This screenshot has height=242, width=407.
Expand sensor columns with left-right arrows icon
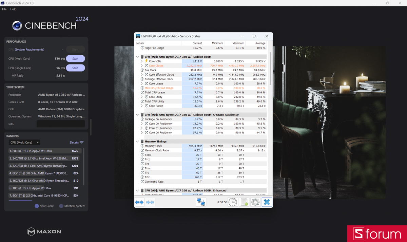139,202
